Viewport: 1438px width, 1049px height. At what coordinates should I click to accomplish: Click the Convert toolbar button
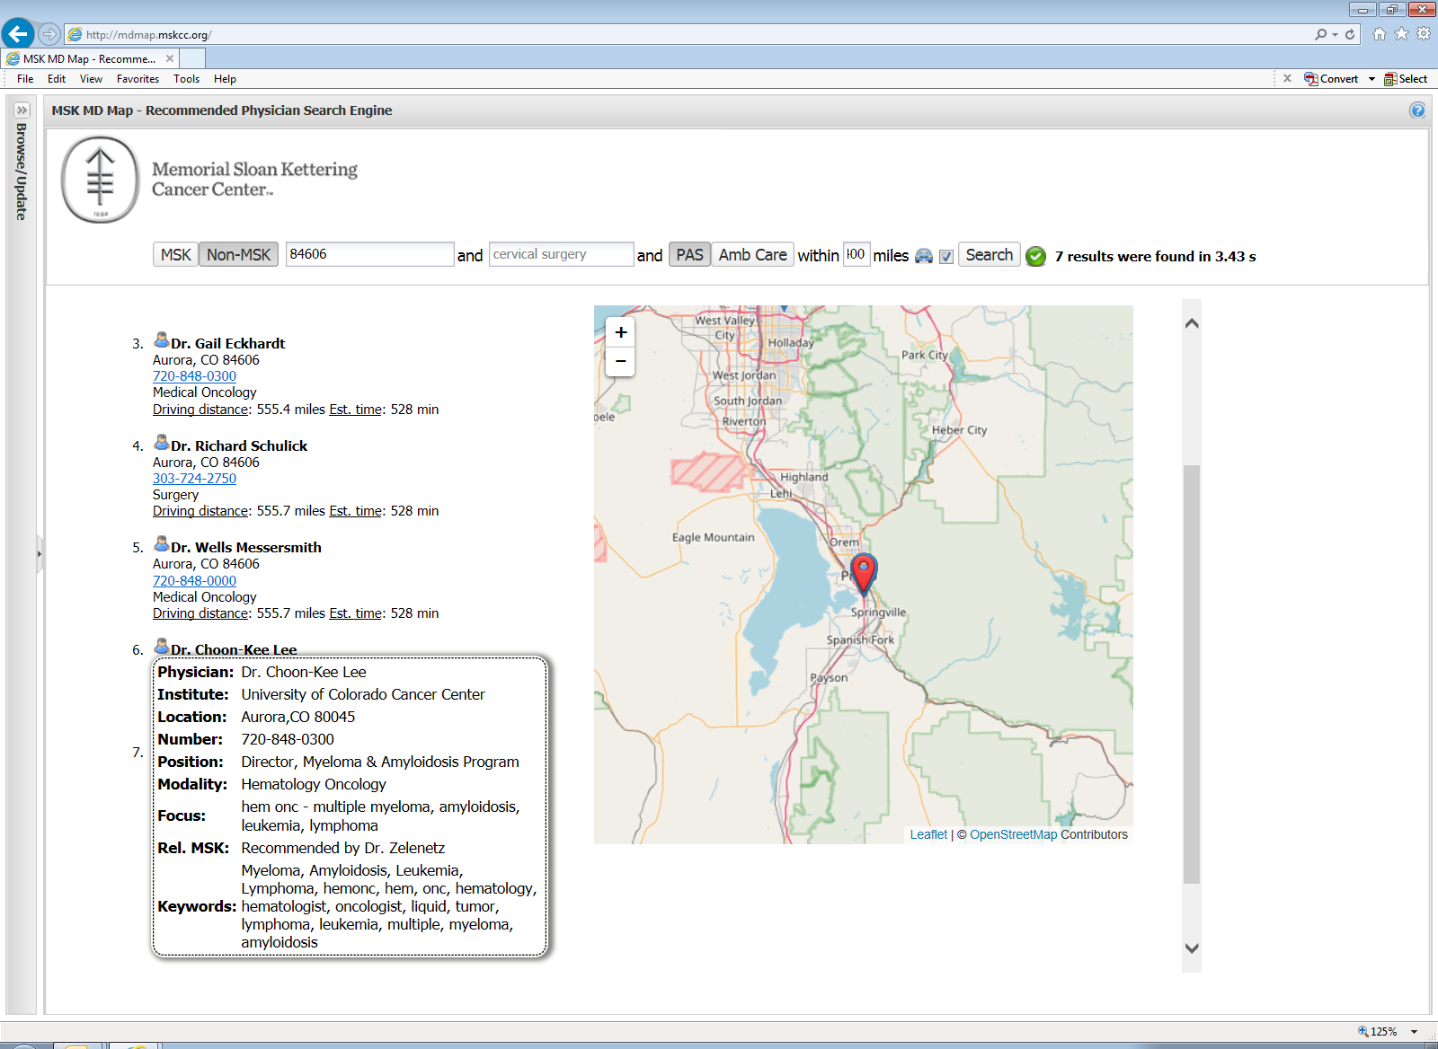tap(1331, 79)
